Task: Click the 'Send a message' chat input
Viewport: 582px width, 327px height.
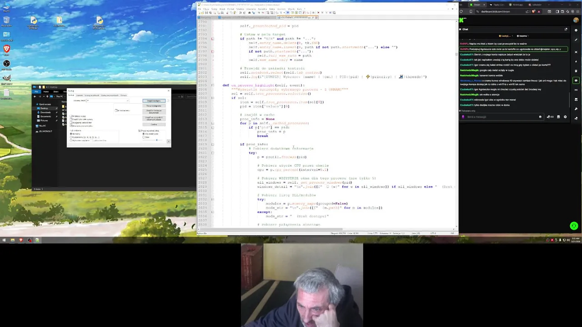Action: 502,117
